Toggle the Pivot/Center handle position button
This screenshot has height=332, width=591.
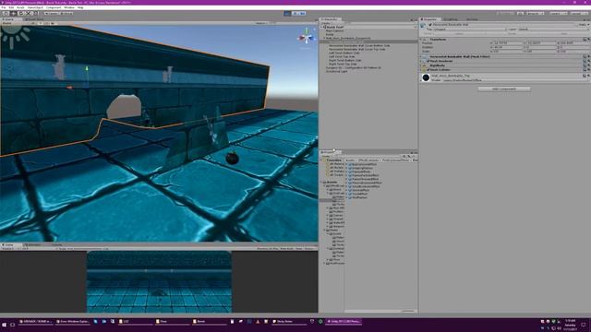click(53, 13)
